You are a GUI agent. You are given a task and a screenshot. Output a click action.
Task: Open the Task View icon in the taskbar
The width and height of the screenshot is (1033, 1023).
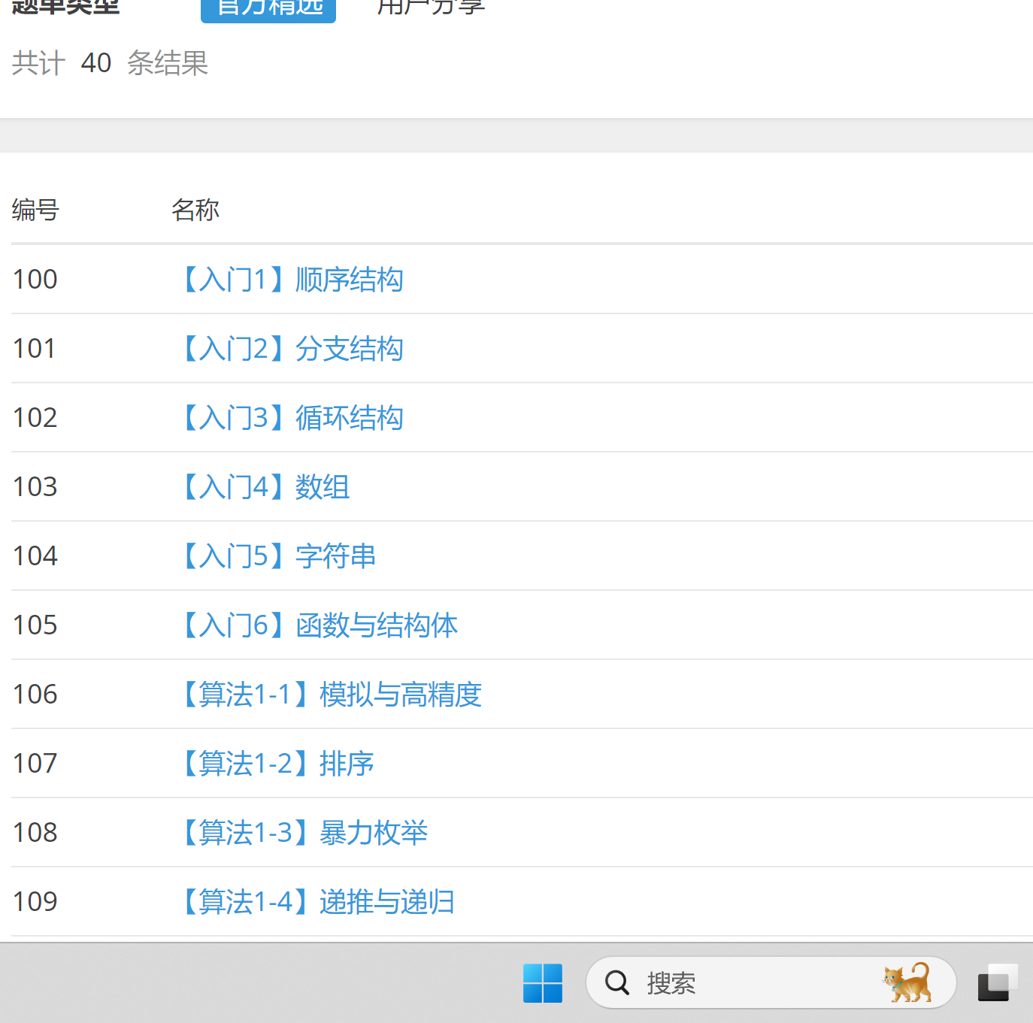coord(997,982)
